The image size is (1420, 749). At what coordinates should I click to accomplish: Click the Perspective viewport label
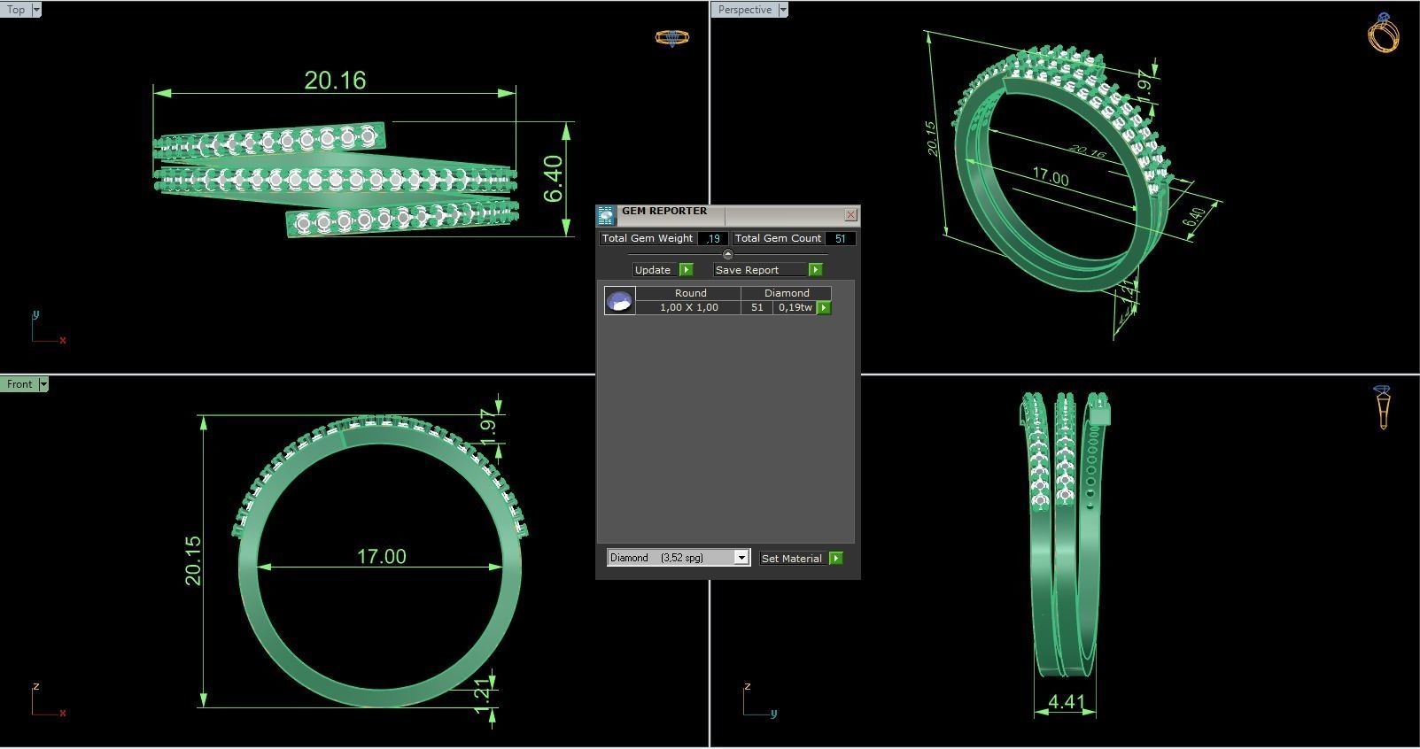click(744, 10)
